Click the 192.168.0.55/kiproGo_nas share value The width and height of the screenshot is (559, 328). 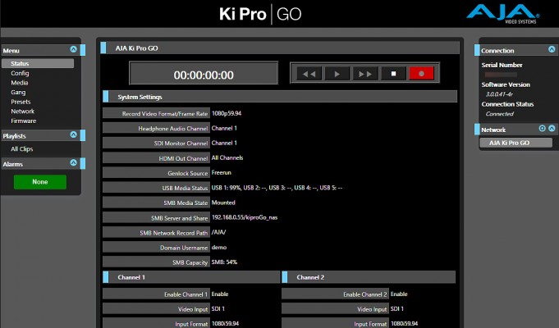click(x=245, y=217)
